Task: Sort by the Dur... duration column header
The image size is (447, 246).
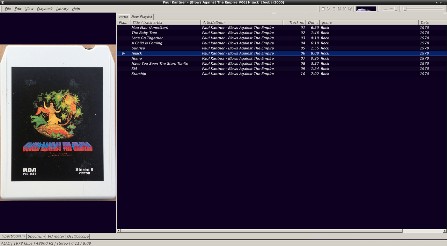Action: pos(313,22)
